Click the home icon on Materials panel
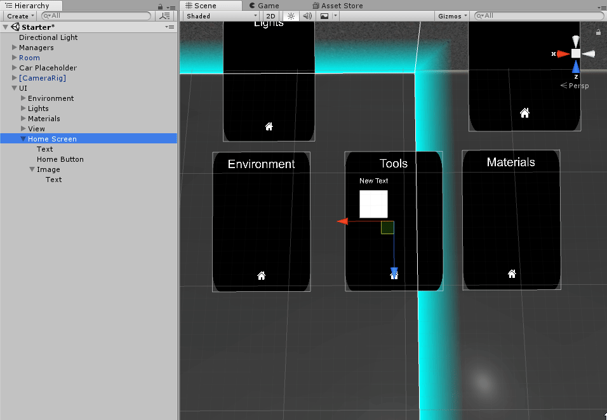Viewport: 607px width, 420px height. [x=512, y=274]
